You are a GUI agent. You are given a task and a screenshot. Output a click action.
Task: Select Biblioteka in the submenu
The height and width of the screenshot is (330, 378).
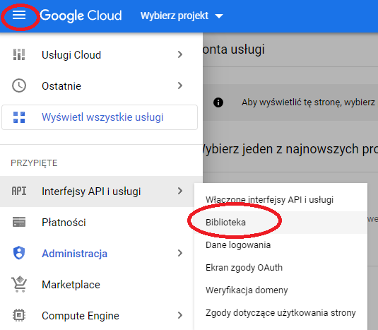click(280, 223)
